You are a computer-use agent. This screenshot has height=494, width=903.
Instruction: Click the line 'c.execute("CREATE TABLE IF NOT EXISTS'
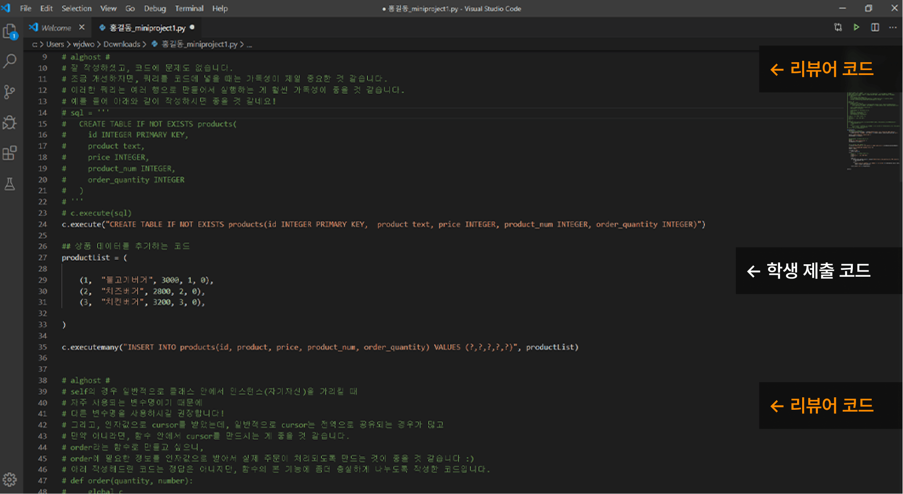[383, 224]
